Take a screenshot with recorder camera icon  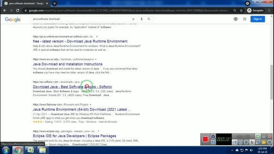tap(213, 136)
